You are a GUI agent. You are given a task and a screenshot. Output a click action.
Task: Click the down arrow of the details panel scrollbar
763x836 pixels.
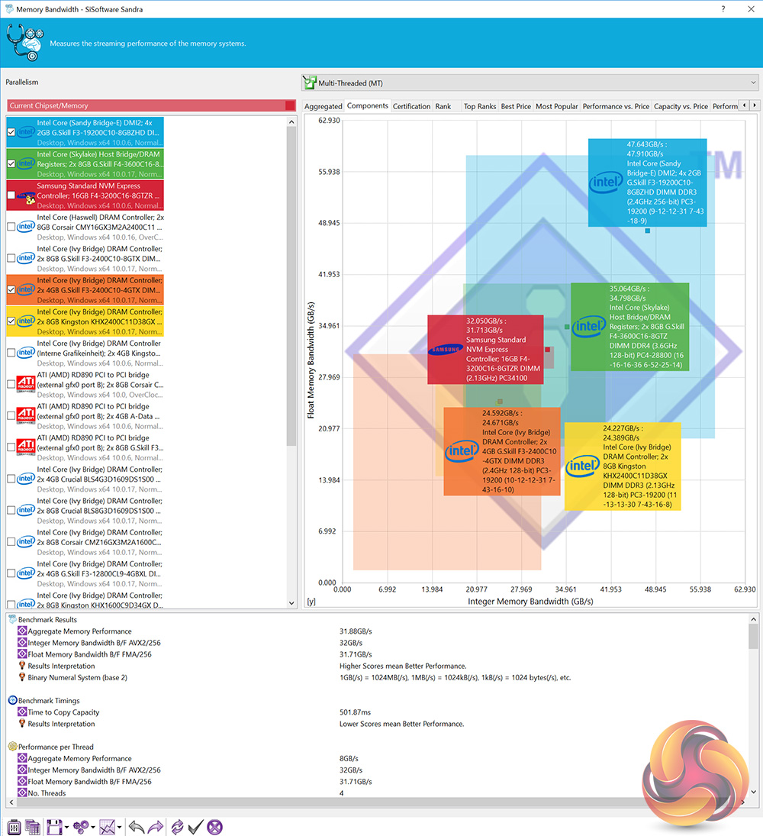(753, 792)
